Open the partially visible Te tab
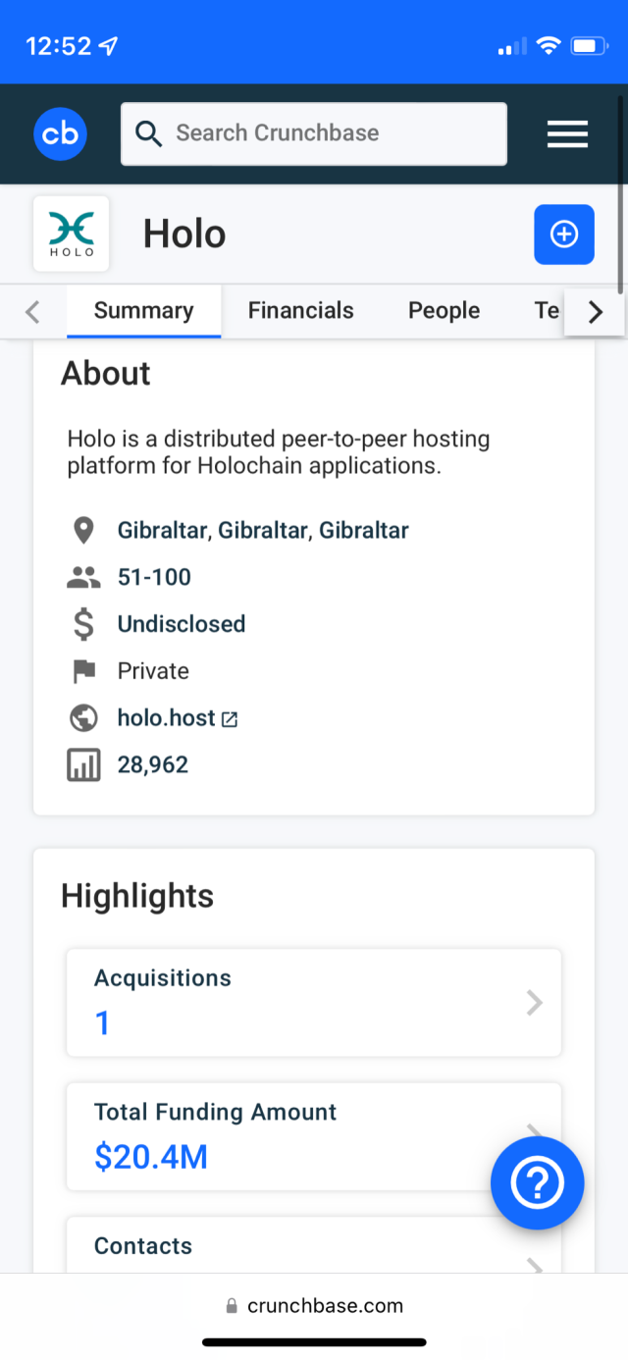Screen dimensions: 628x1360 pos(547,311)
